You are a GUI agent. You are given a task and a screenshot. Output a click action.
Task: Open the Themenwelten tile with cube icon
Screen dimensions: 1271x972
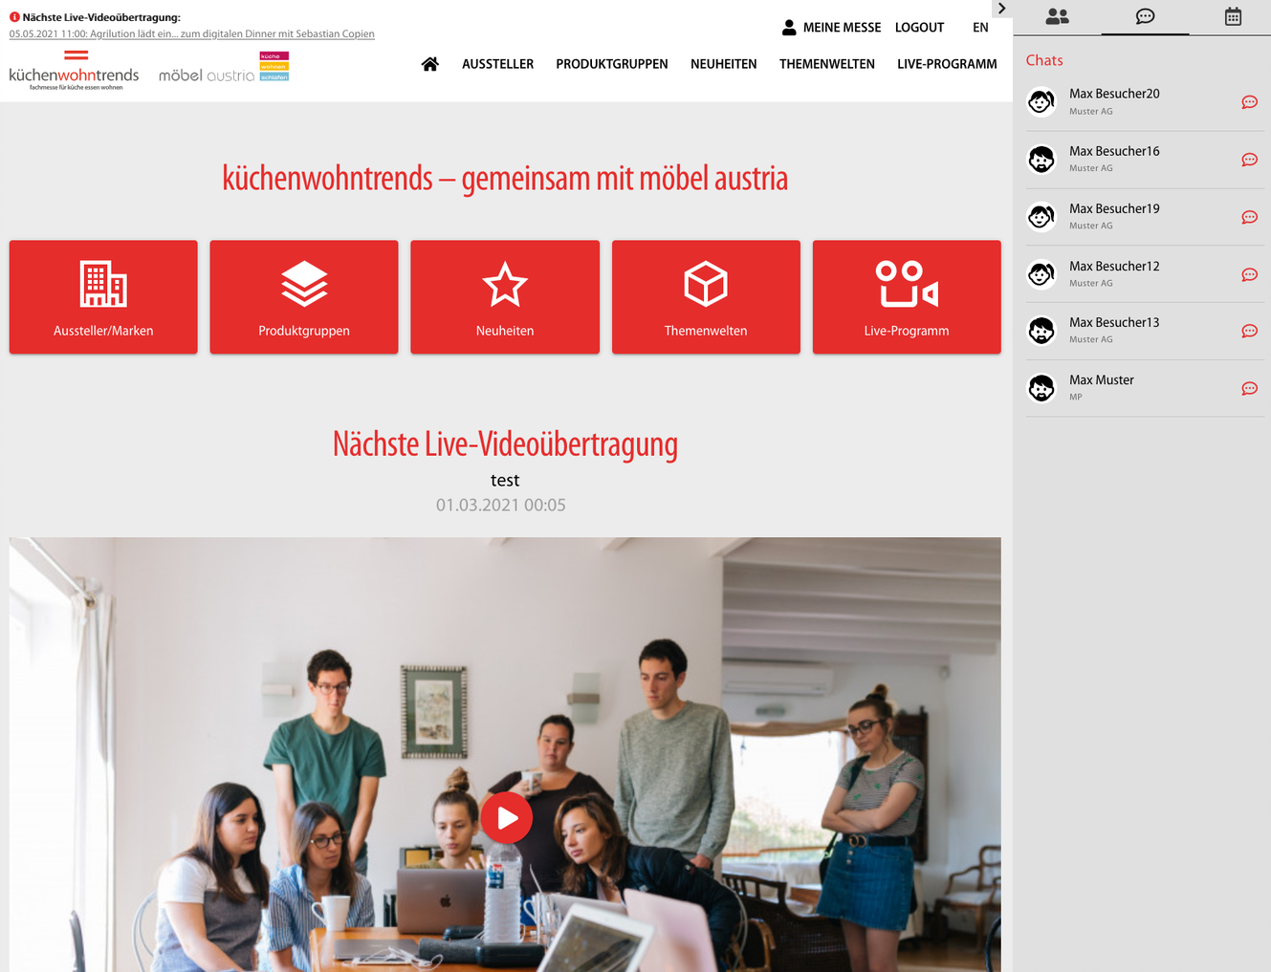click(x=706, y=297)
